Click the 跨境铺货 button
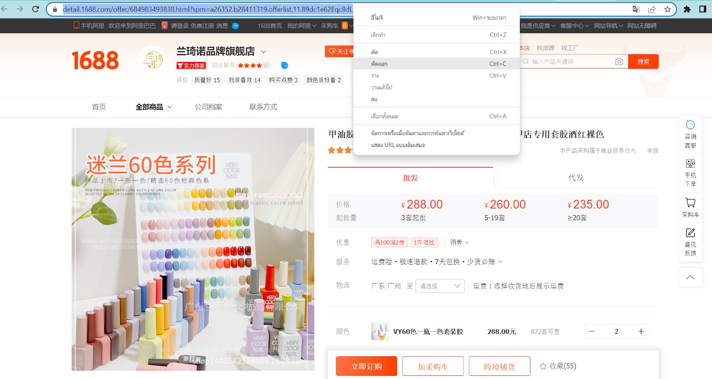The height and width of the screenshot is (379, 712). tap(499, 366)
